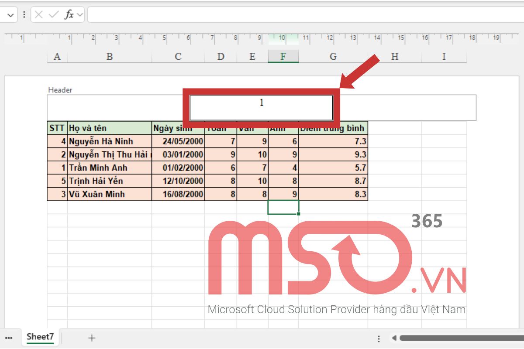Screen dimensions: 524x349
Task: Select column F header
Action: (x=283, y=56)
